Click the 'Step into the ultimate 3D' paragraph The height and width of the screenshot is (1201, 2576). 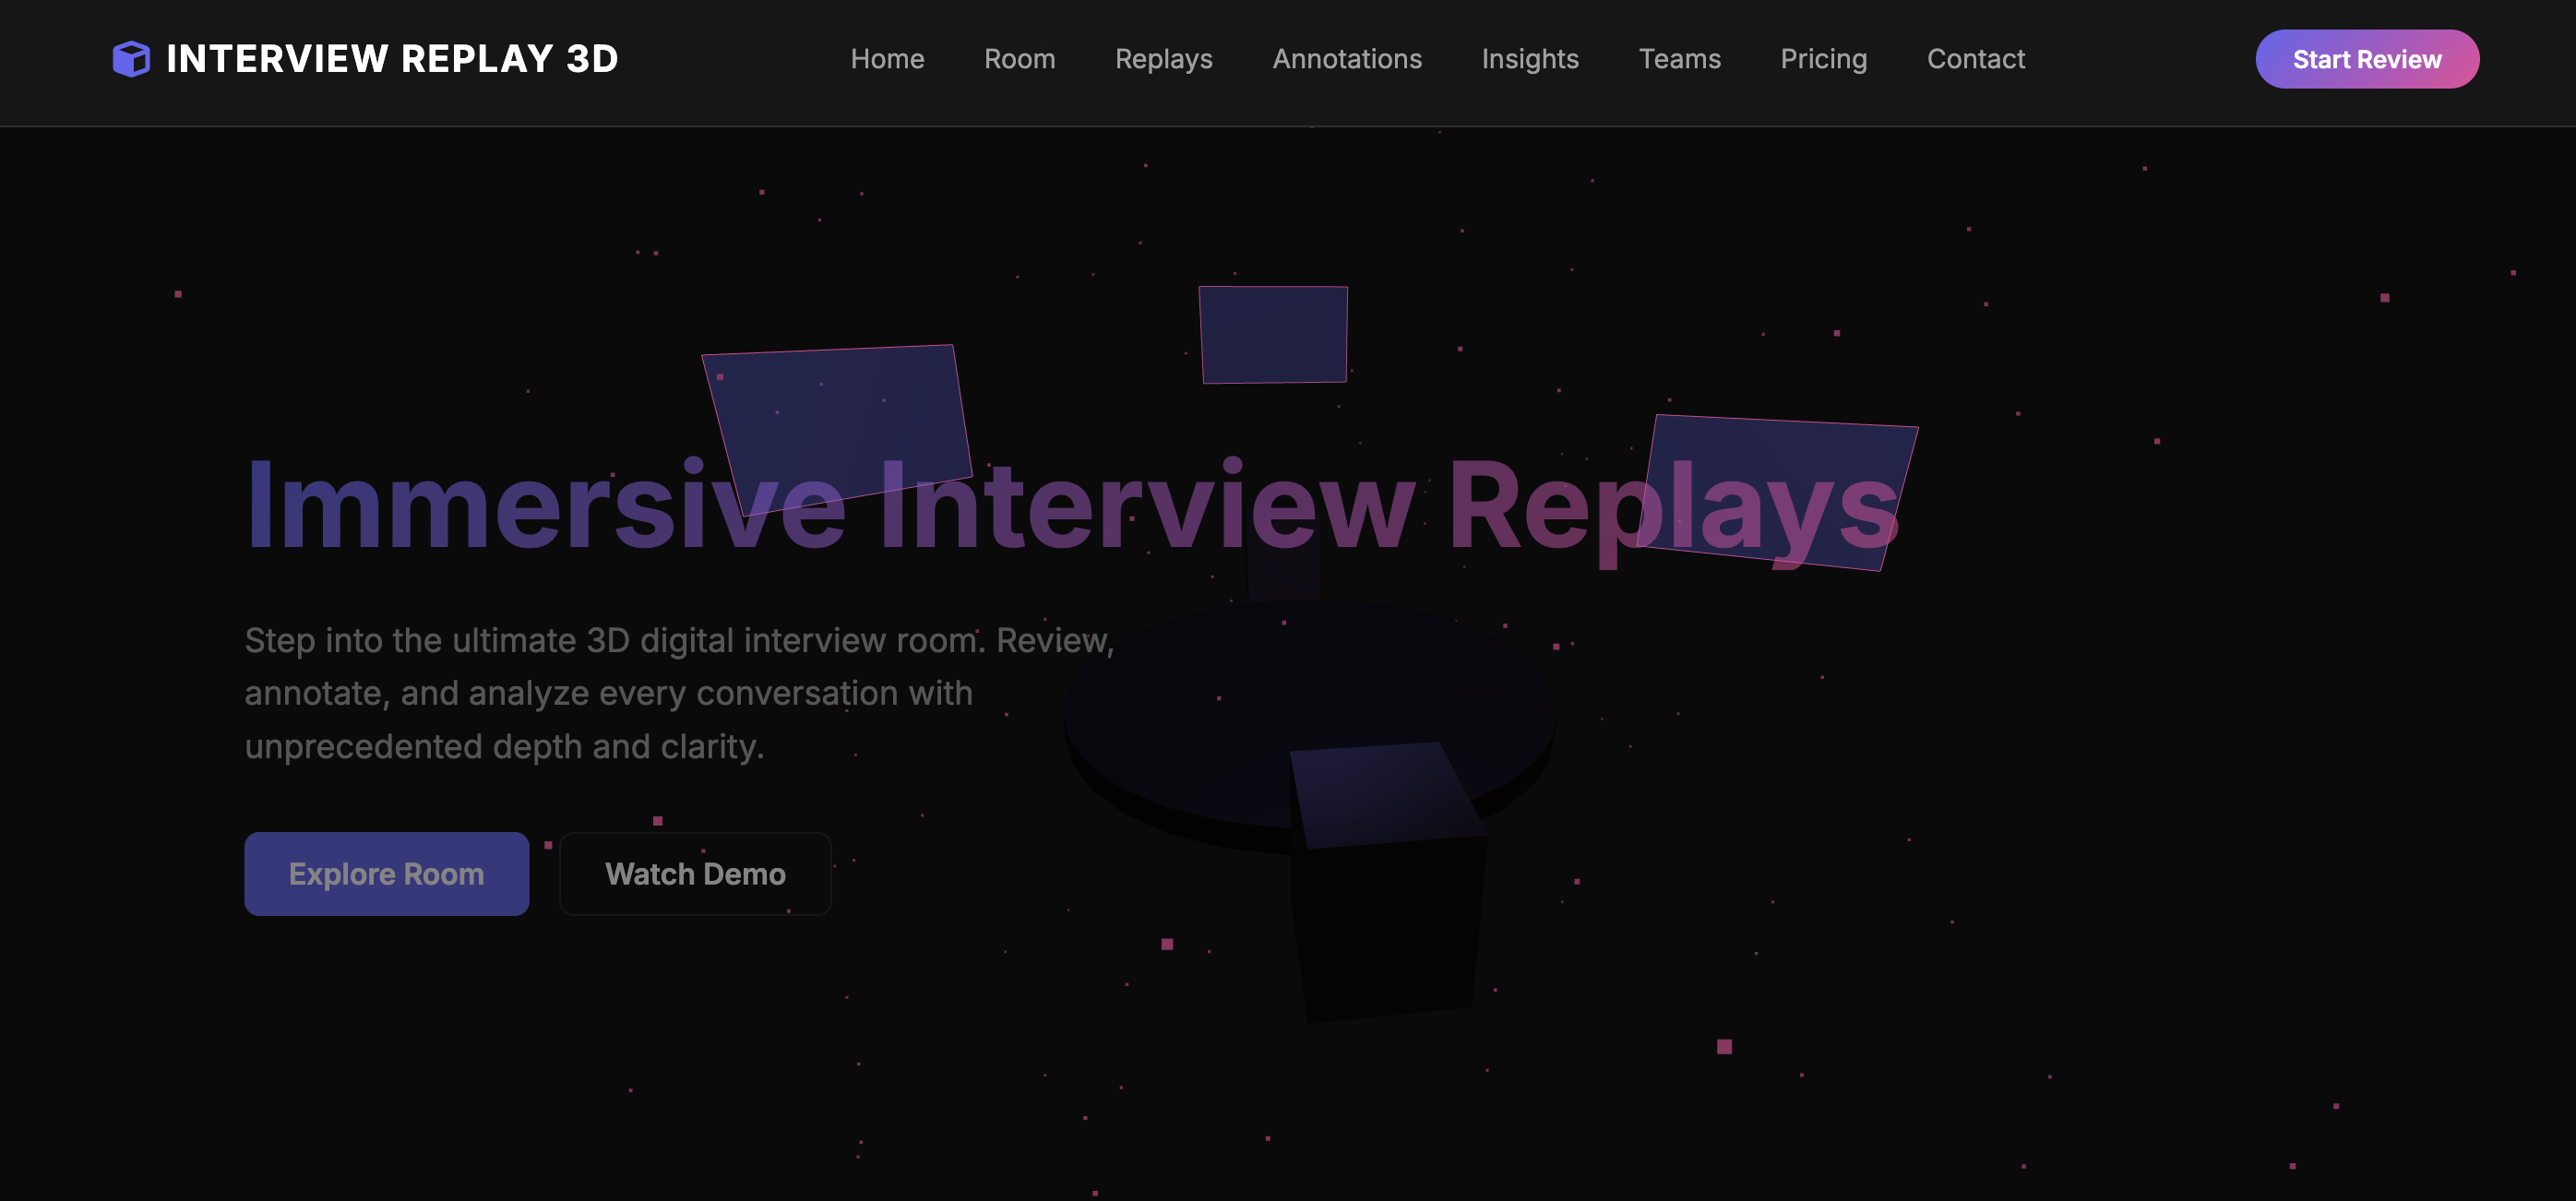[x=680, y=693]
